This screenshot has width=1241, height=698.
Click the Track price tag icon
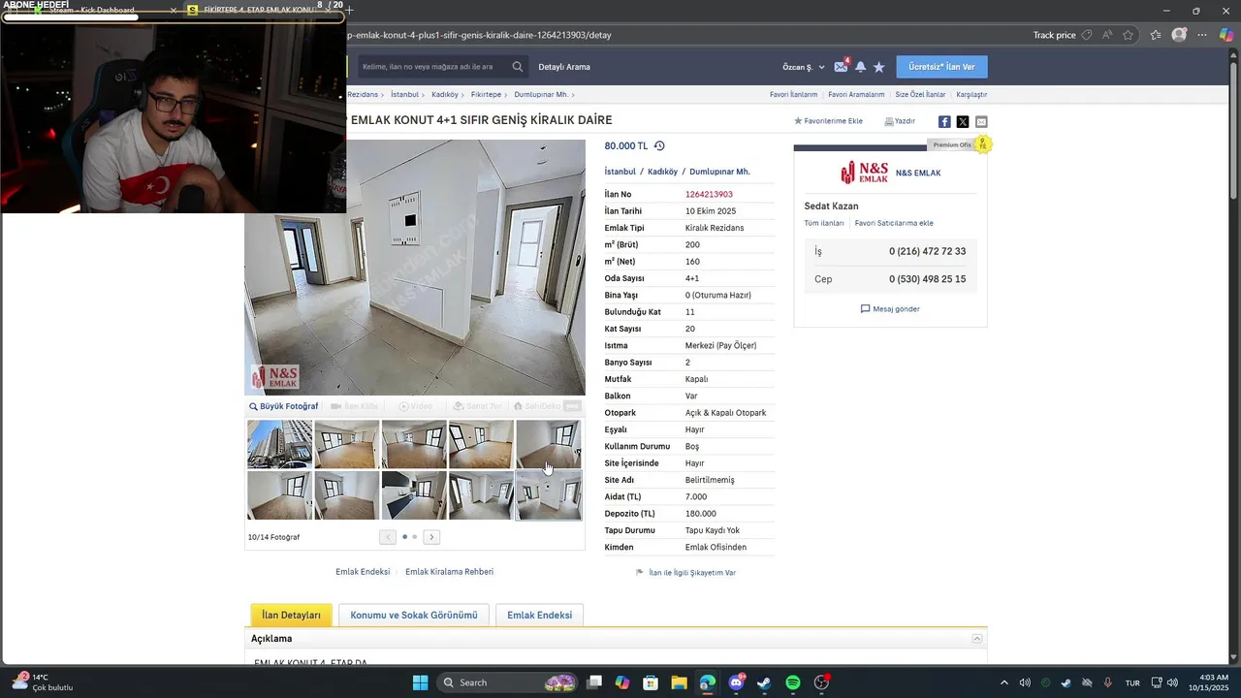tap(1087, 35)
